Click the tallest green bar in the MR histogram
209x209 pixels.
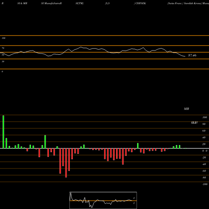pyautogui.click(x=3, y=132)
